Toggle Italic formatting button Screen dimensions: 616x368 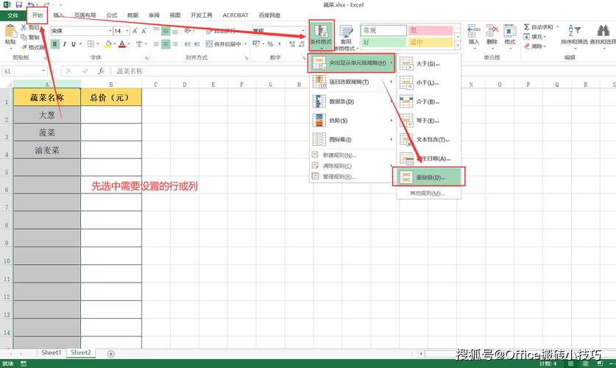[64, 44]
